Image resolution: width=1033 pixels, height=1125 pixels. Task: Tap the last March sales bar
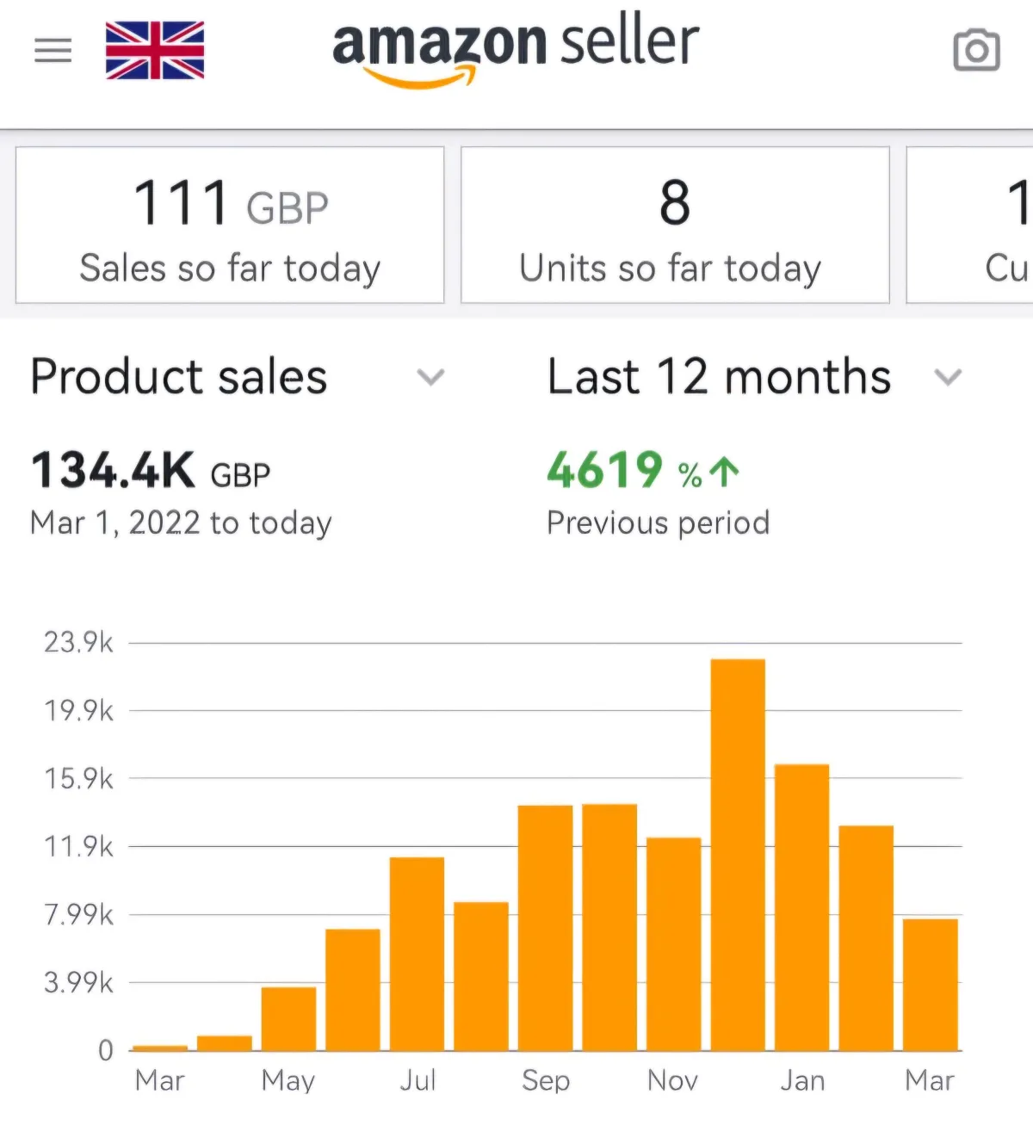tap(930, 984)
